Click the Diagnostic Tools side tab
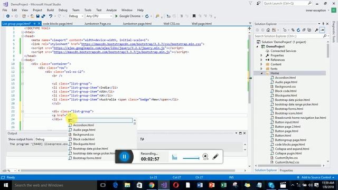This screenshot has height=190, width=338. [x=334, y=32]
